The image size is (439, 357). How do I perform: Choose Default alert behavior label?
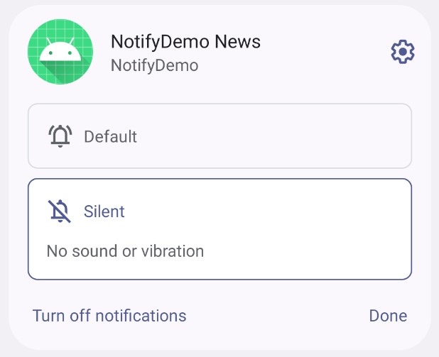[111, 136]
